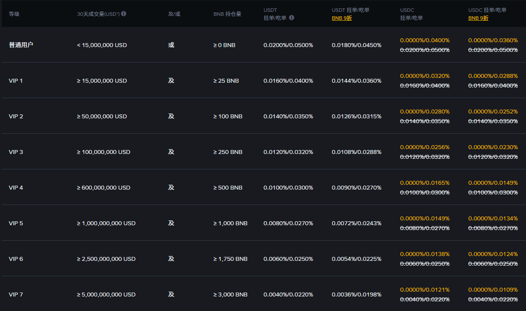
Task: Click the 等级 column header
Action: [x=14, y=14]
